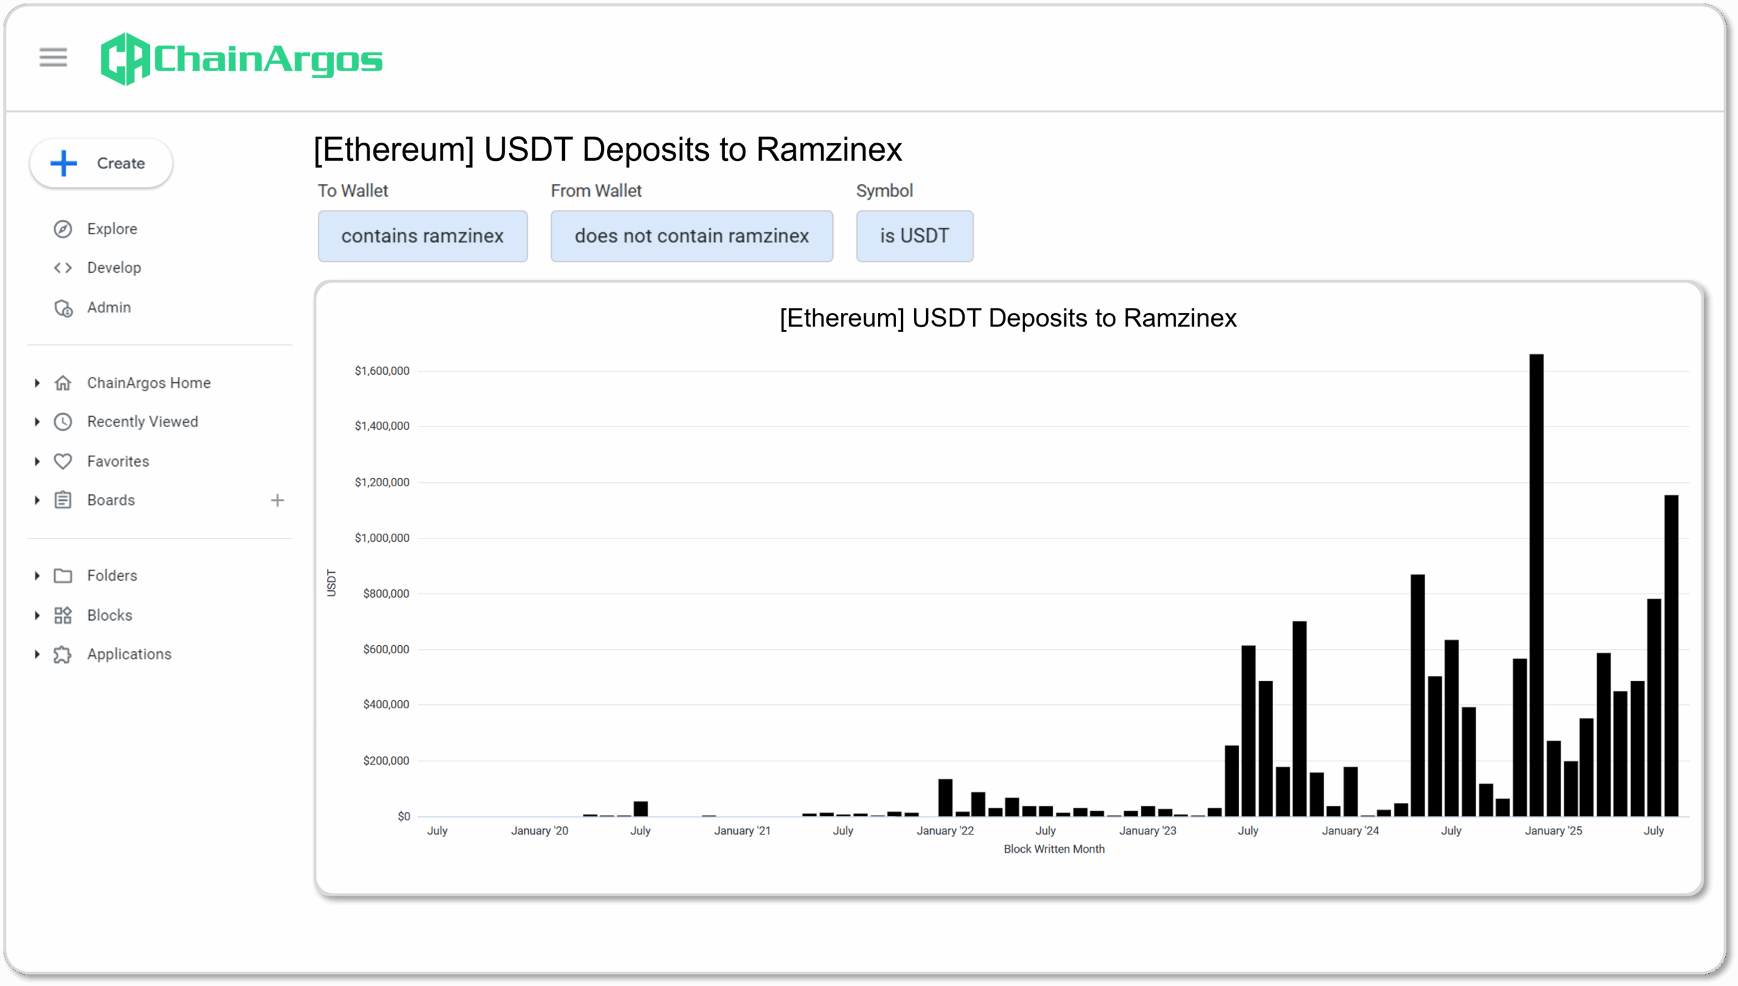Click the $800,000 y-axis label
The width and height of the screenshot is (1738, 986).
click(x=386, y=594)
